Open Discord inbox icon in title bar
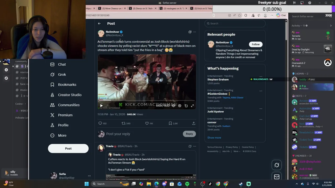This screenshot has height=188, width=335. tap(302, 3)
